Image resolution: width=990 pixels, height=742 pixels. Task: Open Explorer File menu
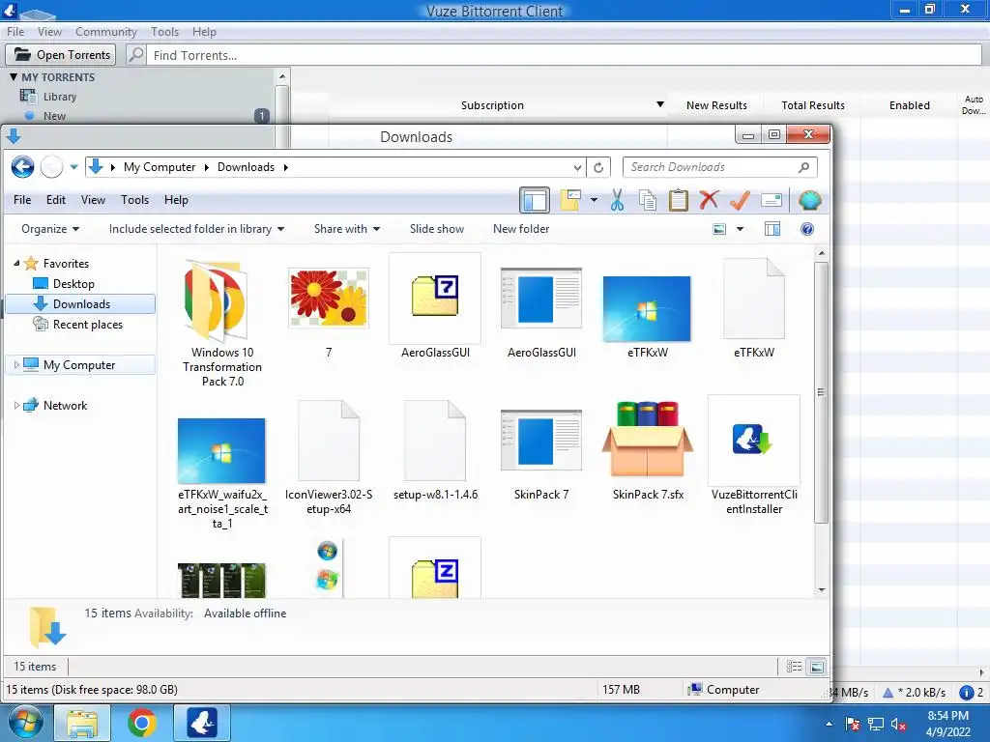tap(22, 200)
